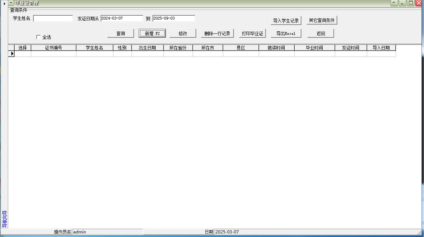
Task: Click 导出Excel to export data
Action: [x=286, y=33]
